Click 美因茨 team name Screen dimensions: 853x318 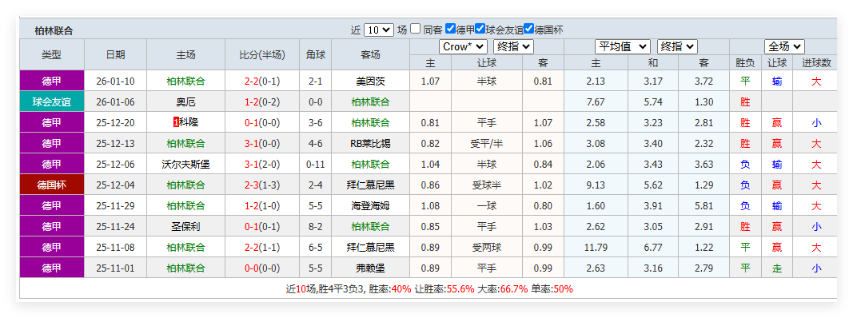click(x=370, y=81)
